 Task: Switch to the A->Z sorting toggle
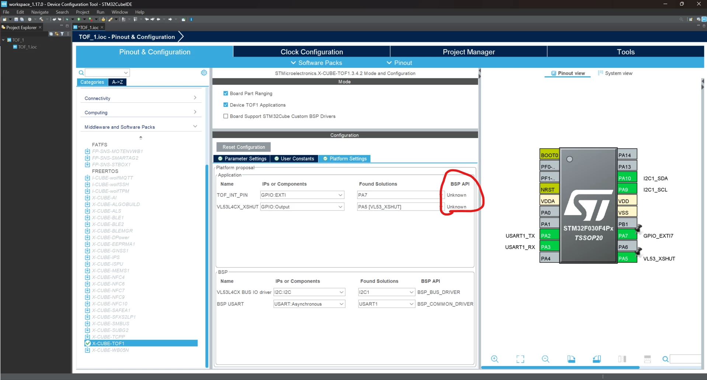tap(117, 82)
